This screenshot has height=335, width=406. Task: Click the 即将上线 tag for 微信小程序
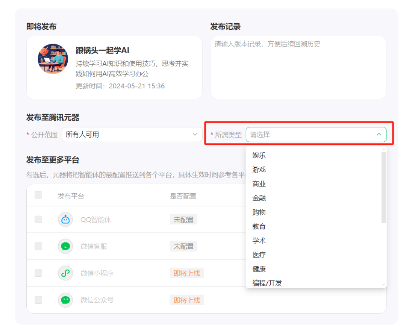pyautogui.click(x=187, y=273)
